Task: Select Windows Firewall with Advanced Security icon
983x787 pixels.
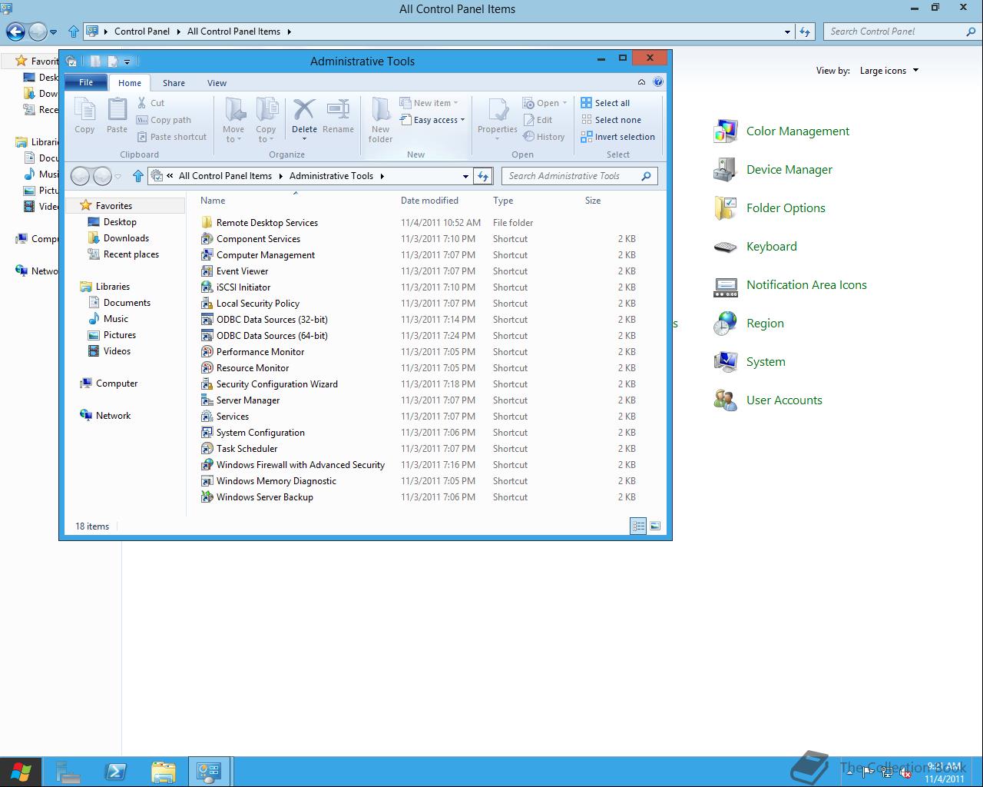Action: coord(207,465)
